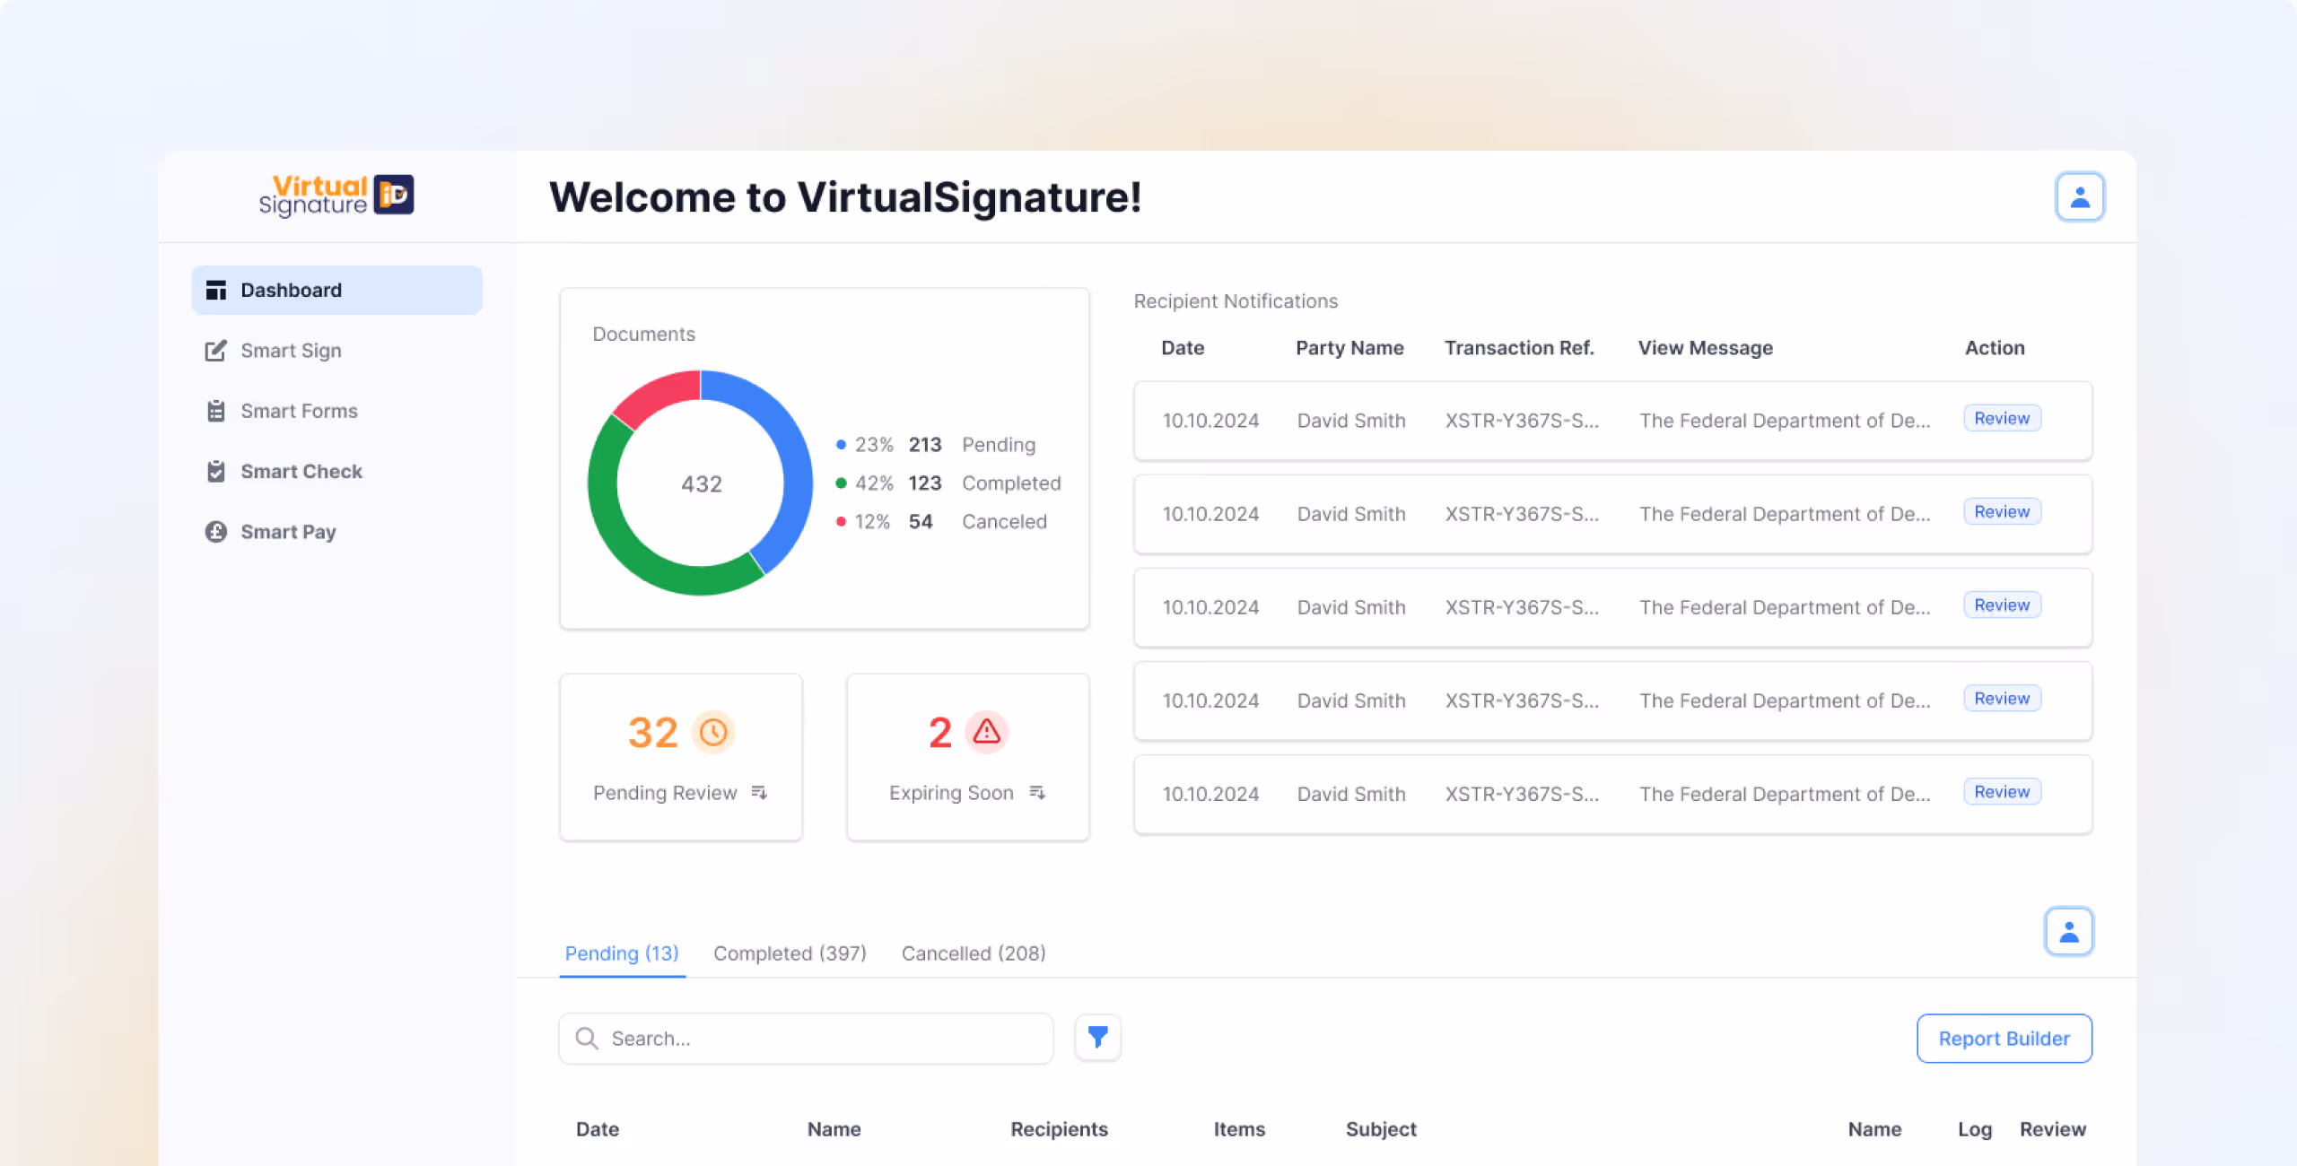This screenshot has height=1166, width=2297.
Task: Open the Smart Pay section
Action: click(x=287, y=532)
